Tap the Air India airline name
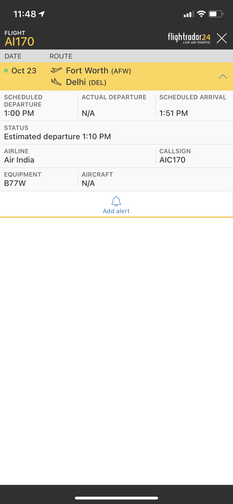 (19, 160)
